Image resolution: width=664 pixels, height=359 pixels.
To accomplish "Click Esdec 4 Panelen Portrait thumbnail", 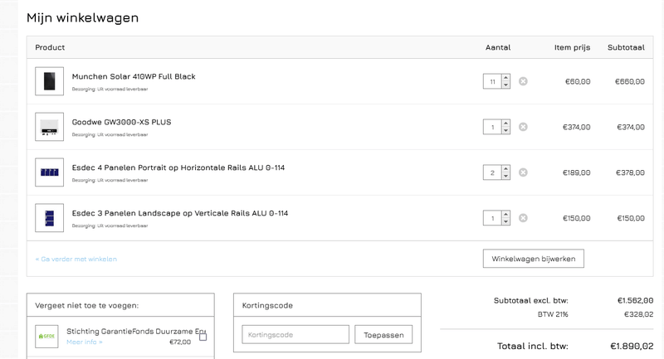I will [49, 172].
